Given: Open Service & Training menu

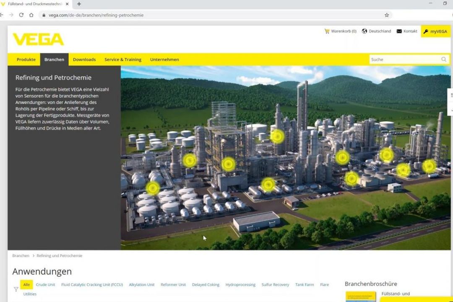Looking at the screenshot, I should [x=123, y=60].
